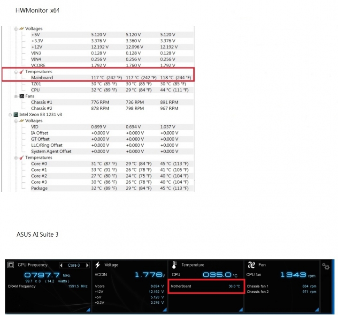Click the thermometer icon of the Temperatures node containing Mainboard
The image size is (338, 315).
coord(22,72)
